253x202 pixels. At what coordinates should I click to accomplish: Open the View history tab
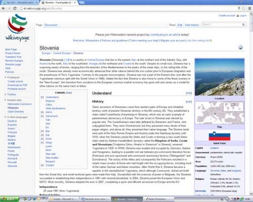point(192,25)
